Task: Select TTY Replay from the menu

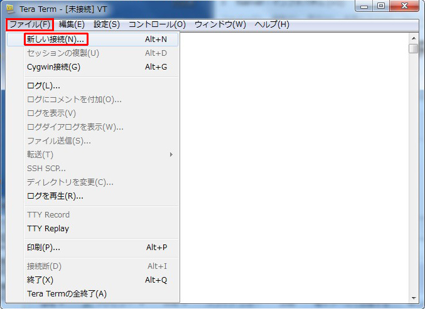Action: tap(48, 229)
